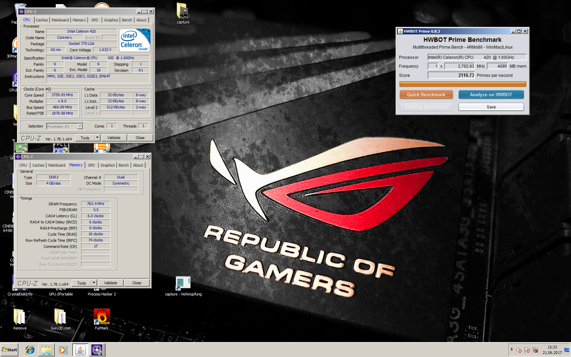Screen dimensions: 571x357
Task: Open Internet Explorer from the taskbar
Action: pyautogui.click(x=30, y=350)
